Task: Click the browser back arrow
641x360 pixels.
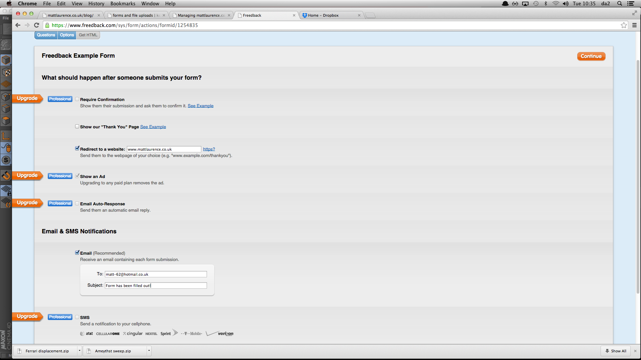Action: tap(18, 25)
